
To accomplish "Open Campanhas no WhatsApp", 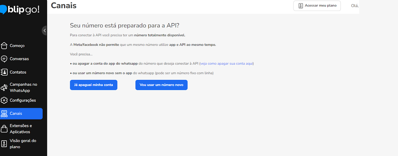I will click(23, 87).
